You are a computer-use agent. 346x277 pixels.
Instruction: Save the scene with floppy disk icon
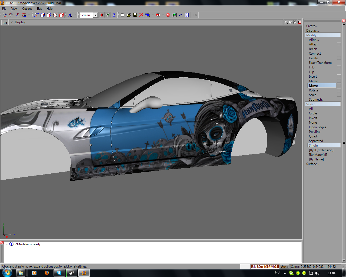click(135, 15)
